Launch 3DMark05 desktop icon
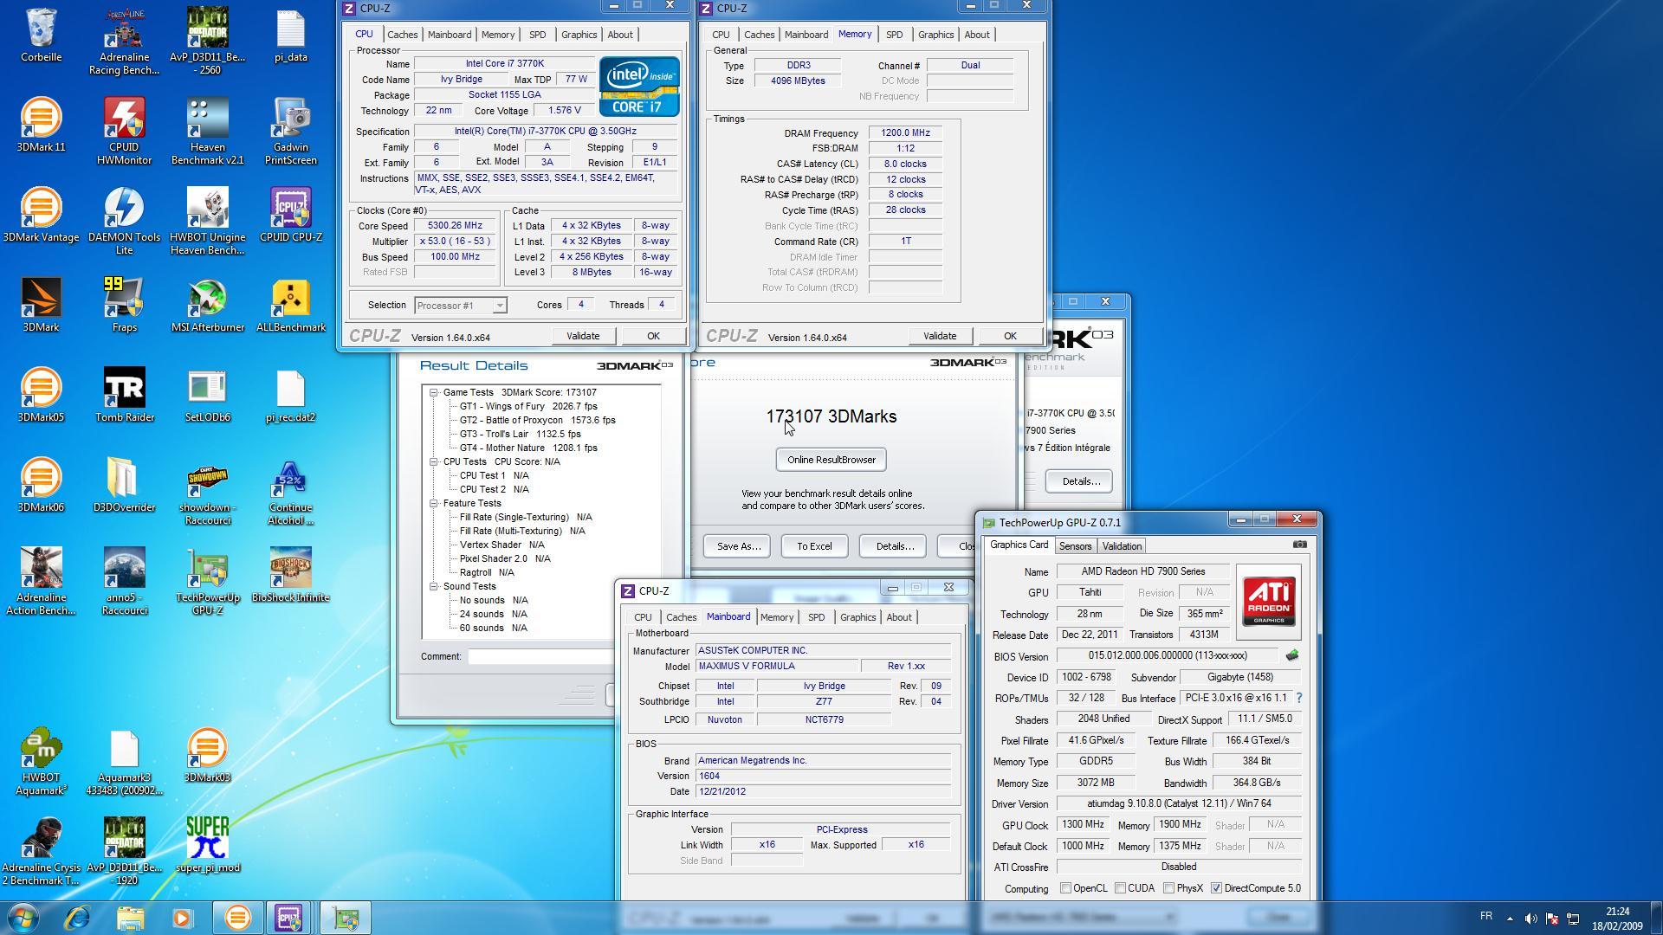Screen dimensions: 1663x935 pos(41,395)
